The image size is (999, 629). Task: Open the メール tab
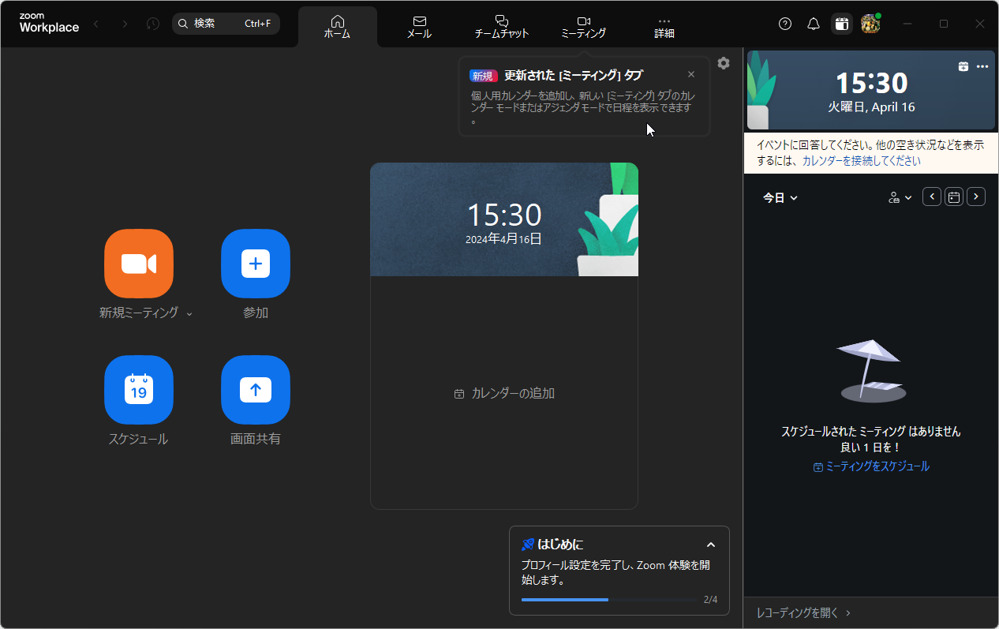[x=419, y=26]
